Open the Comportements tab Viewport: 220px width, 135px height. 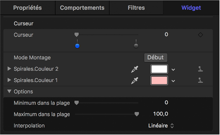tap(82, 8)
